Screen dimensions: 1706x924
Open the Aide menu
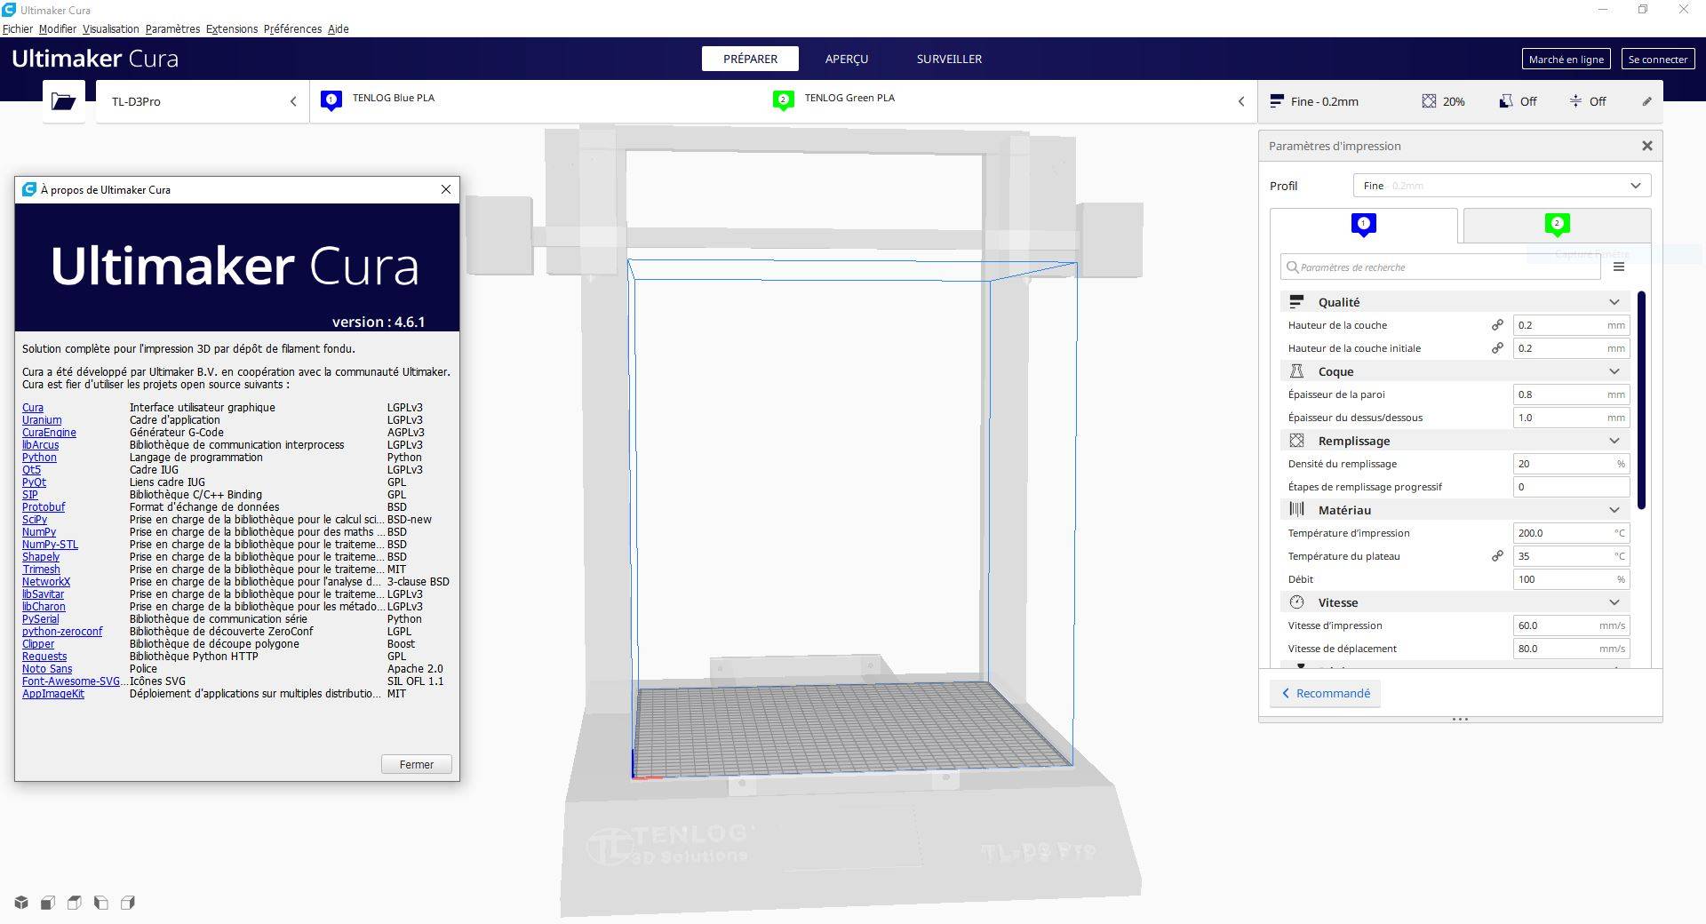tap(338, 28)
